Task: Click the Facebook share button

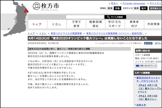Action: pyautogui.click(x=148, y=43)
